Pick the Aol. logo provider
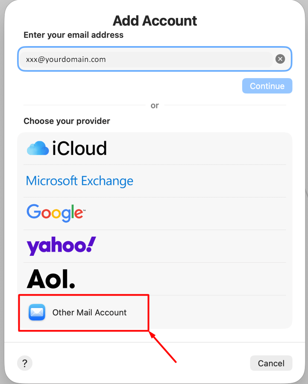Screen dimensions: 308x384 click(x=51, y=279)
